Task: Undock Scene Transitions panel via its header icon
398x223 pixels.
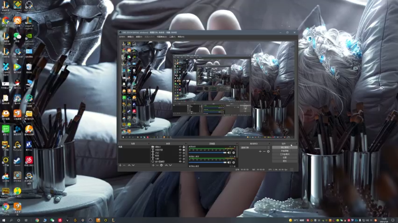Action: pyautogui.click(x=269, y=143)
